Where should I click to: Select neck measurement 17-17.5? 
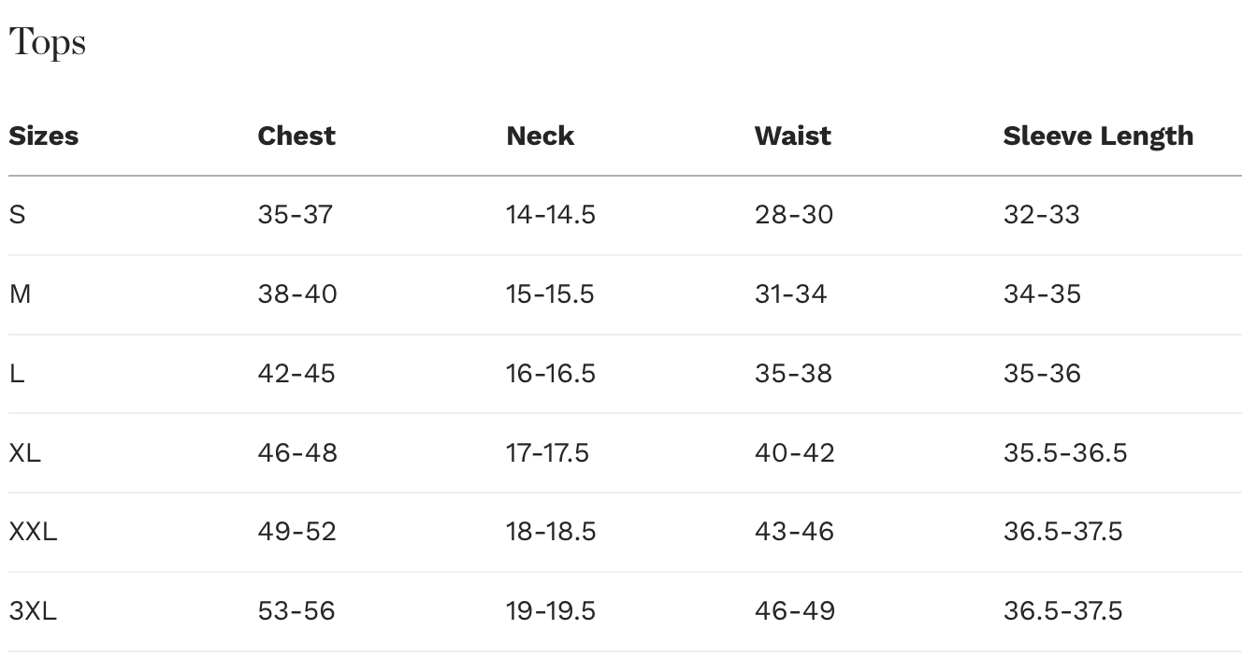(x=548, y=453)
